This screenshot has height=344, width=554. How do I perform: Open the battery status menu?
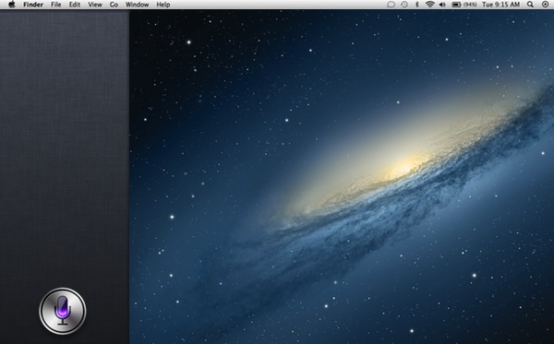coord(464,5)
